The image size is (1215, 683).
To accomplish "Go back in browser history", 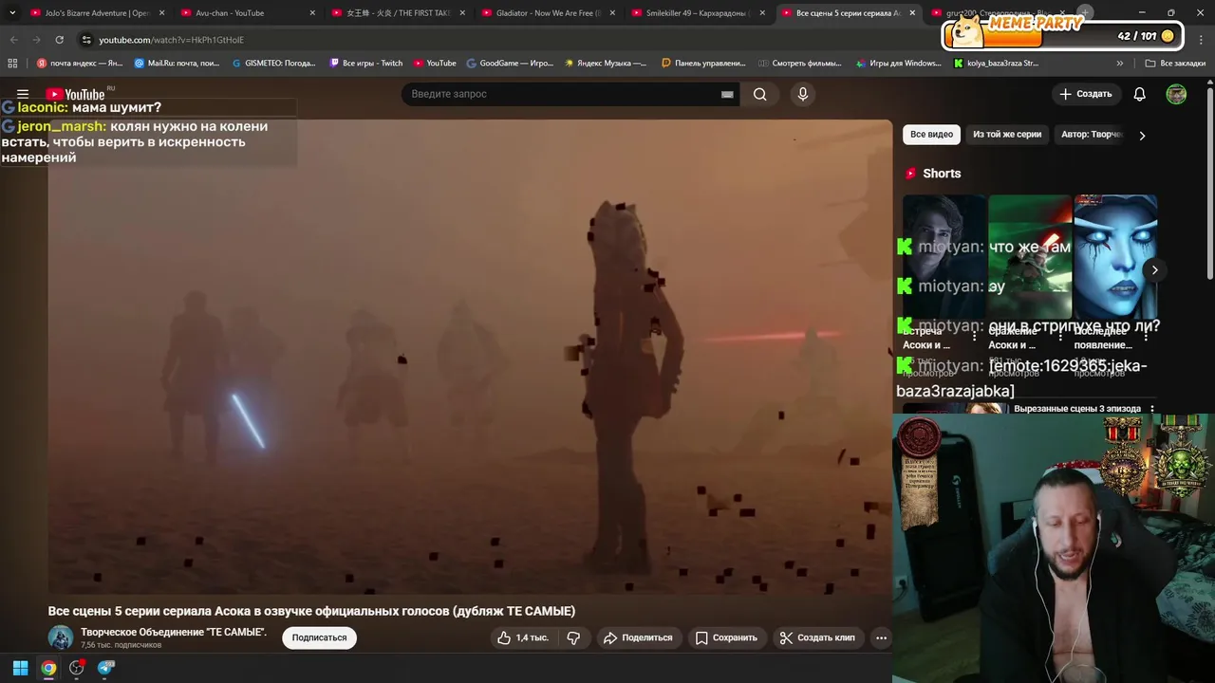I will 13,40.
